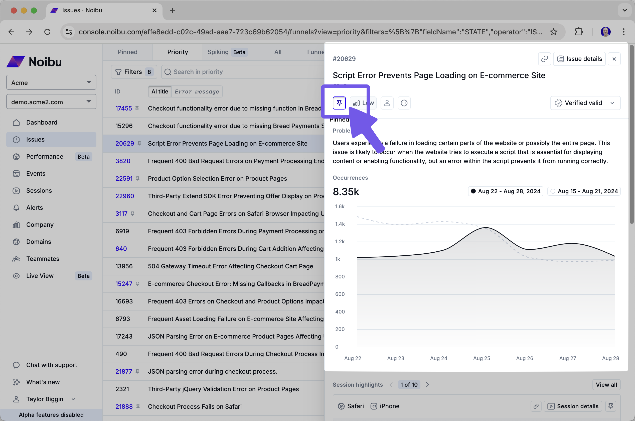The width and height of the screenshot is (635, 421).
Task: Switch column to Error message view
Action: pyautogui.click(x=197, y=91)
